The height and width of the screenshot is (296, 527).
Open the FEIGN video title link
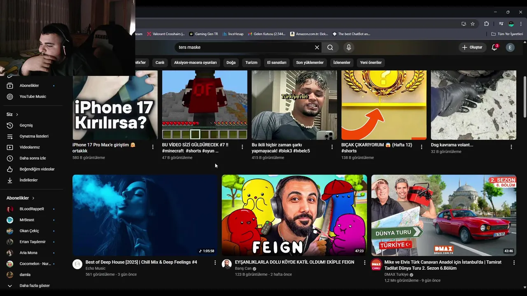(294, 262)
